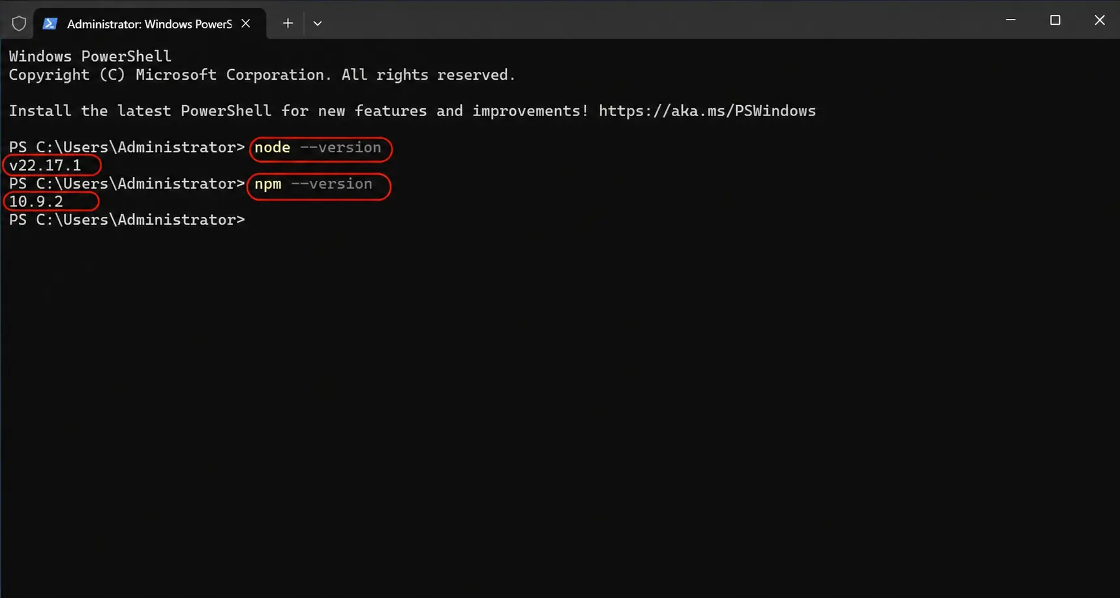Click the 'Windows PowerShell' header line
Viewport: 1120px width, 598px height.
[90, 57]
